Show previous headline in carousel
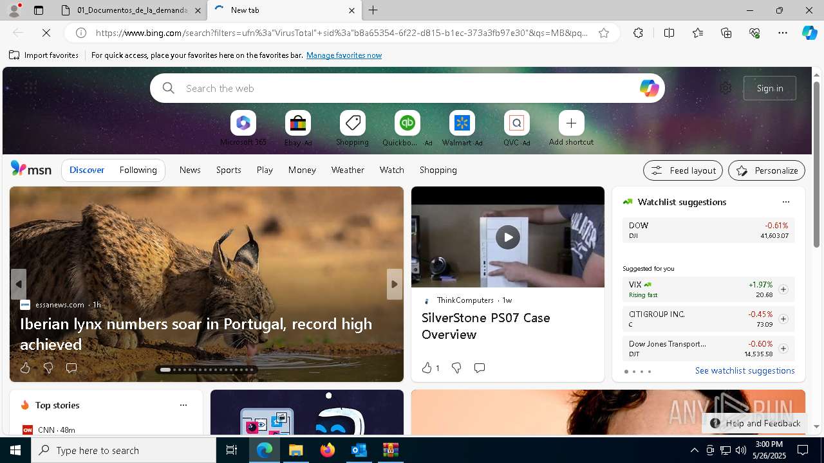The width and height of the screenshot is (824, 463). point(19,284)
